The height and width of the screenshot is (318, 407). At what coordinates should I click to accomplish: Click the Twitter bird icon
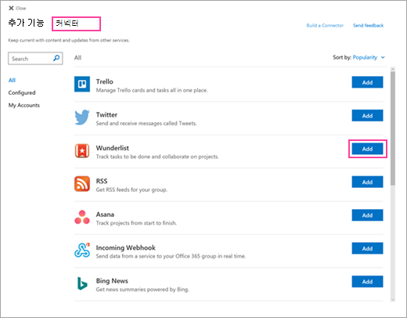(82, 117)
